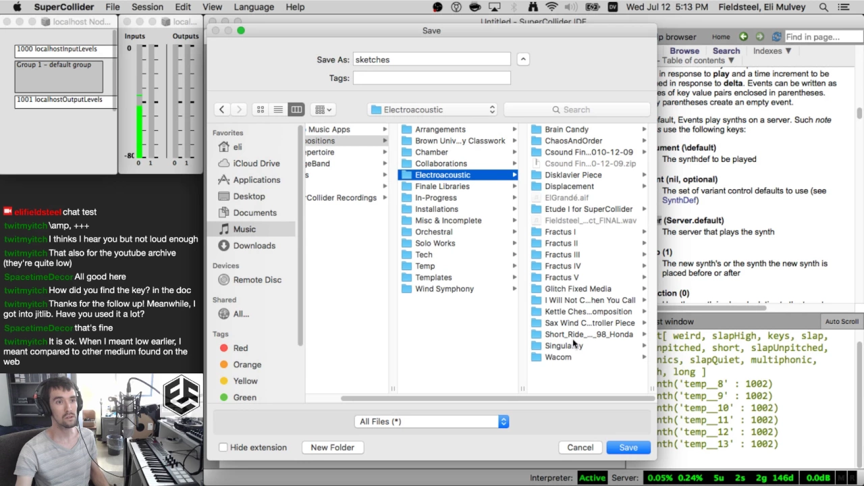Go forward in Save dialog navigation
The width and height of the screenshot is (864, 486).
pos(239,109)
